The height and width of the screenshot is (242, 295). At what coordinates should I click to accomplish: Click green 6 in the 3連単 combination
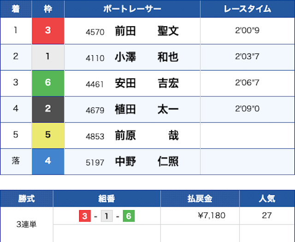point(129,215)
